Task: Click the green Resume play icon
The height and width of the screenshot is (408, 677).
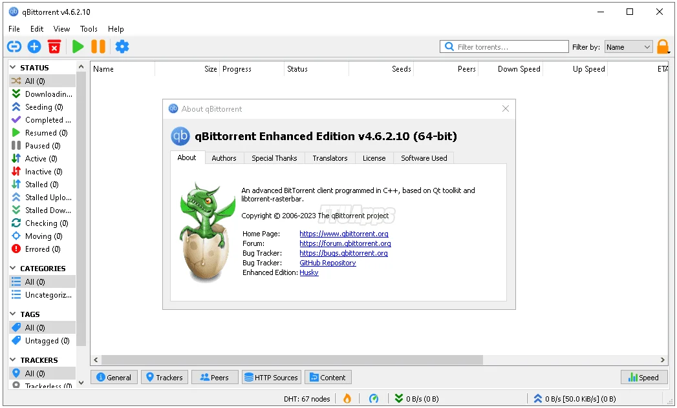Action: click(x=78, y=46)
